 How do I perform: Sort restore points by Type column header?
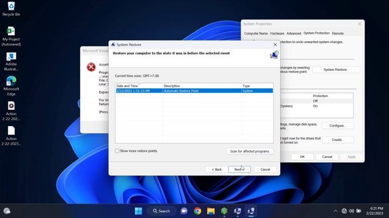click(257, 86)
